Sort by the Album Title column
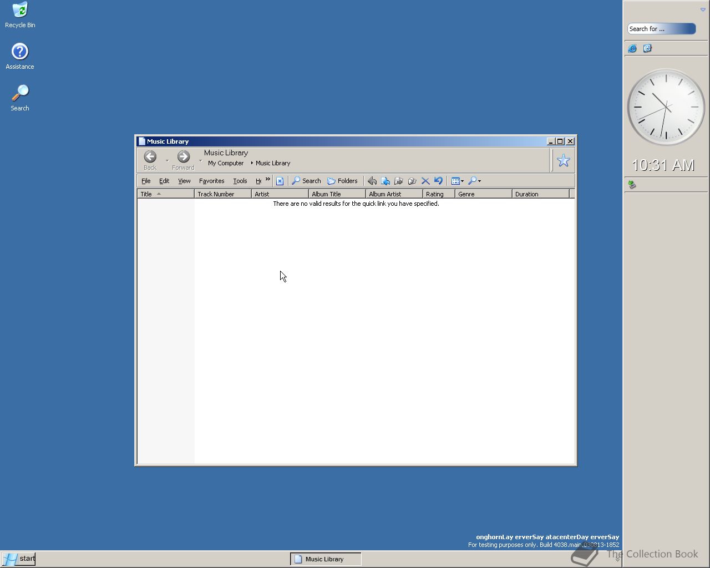This screenshot has height=568, width=710. pos(337,194)
